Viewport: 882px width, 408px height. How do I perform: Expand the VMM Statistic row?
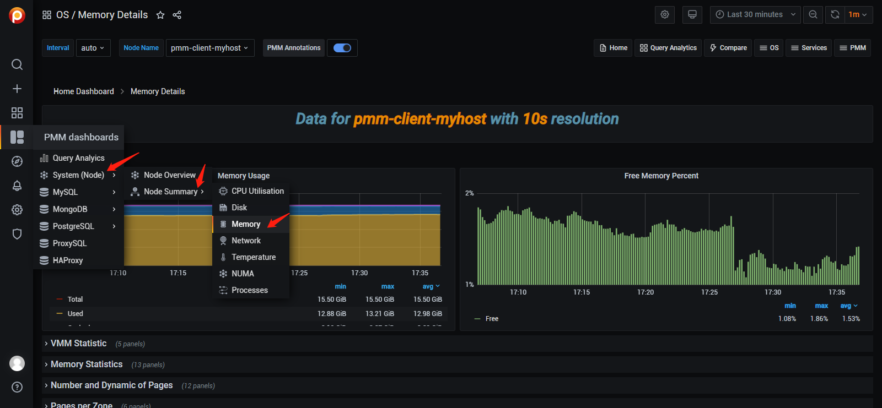pyautogui.click(x=78, y=344)
